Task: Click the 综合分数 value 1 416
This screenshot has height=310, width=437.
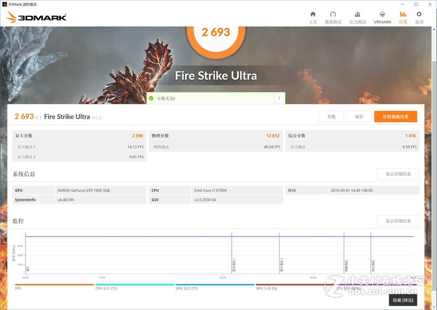Action: 410,136
